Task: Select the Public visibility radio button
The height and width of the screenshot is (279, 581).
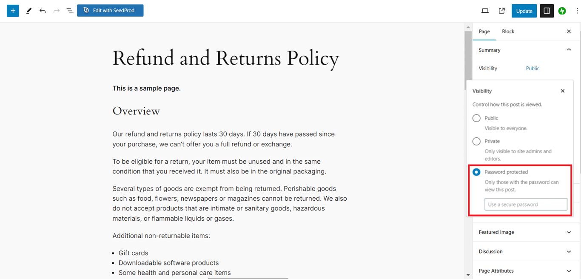Action: click(476, 118)
